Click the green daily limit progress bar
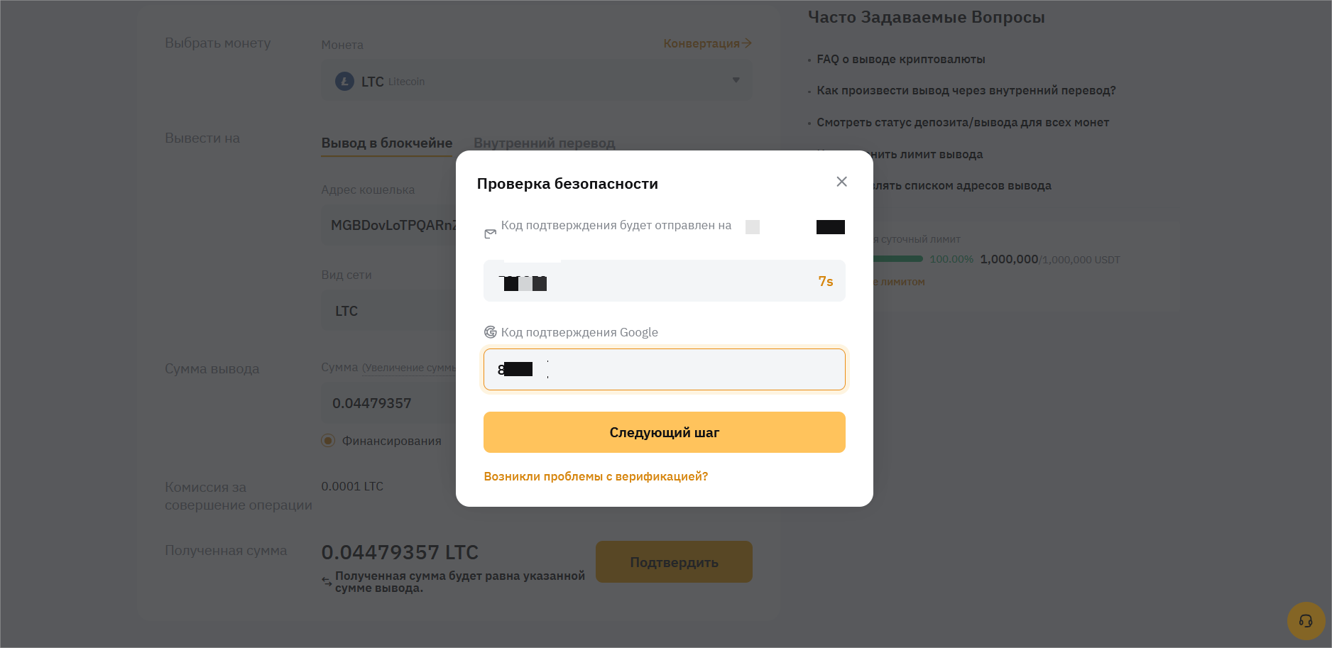 point(898,259)
